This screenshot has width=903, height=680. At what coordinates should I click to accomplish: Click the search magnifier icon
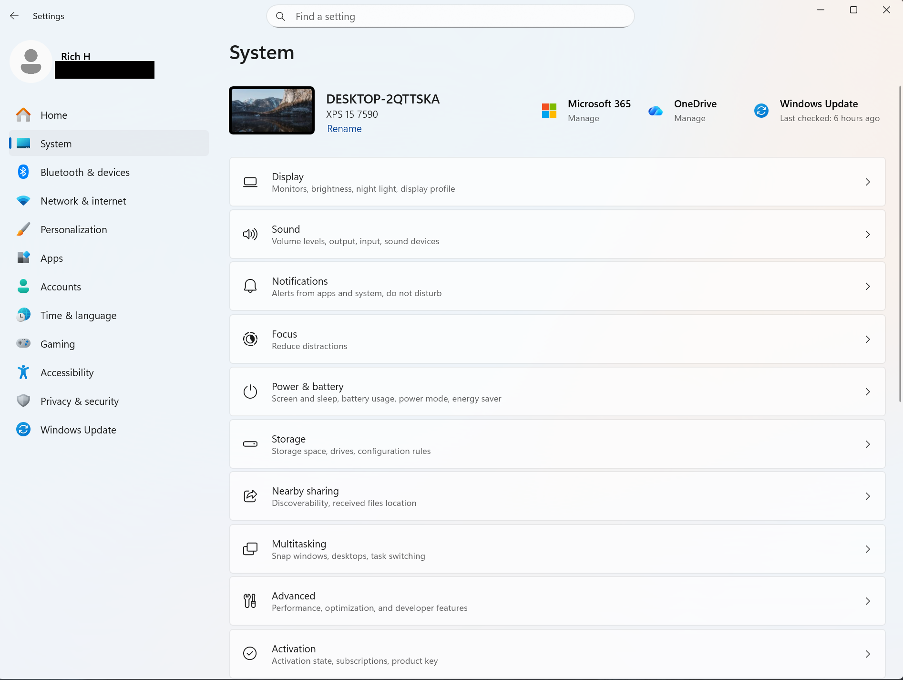click(281, 17)
